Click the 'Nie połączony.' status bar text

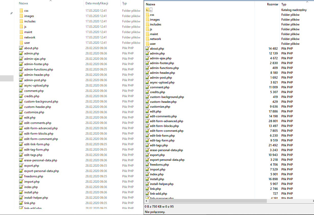coord(155,212)
